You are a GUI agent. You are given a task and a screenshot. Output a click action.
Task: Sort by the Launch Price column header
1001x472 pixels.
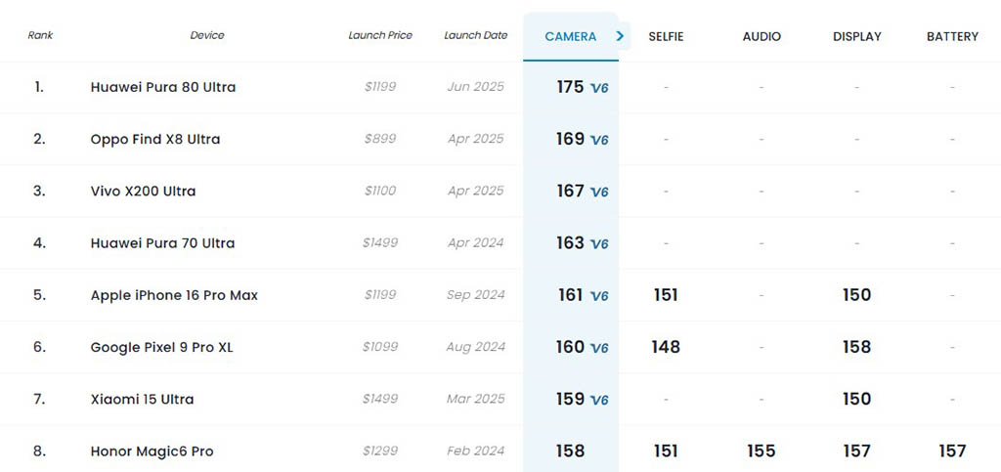[x=380, y=35]
